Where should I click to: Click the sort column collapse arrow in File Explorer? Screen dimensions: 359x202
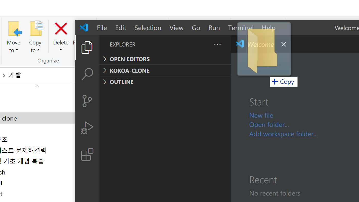[37, 86]
